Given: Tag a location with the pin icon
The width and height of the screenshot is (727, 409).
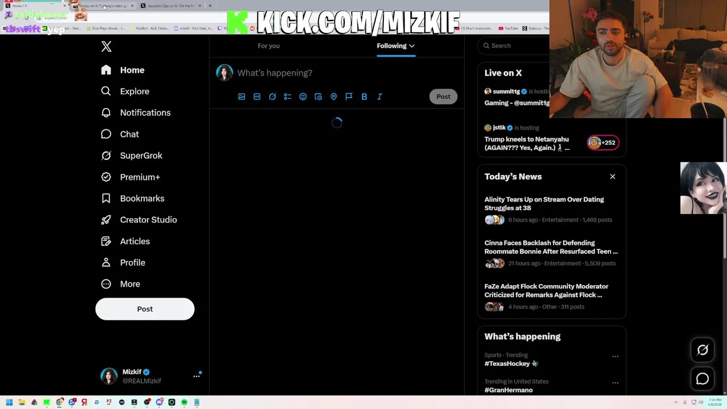Looking at the screenshot, I should point(333,97).
